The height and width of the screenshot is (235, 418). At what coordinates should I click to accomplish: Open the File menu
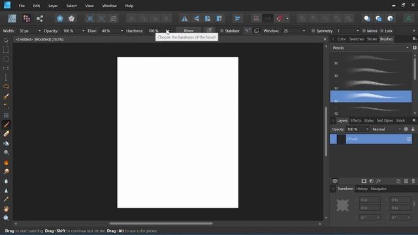pyautogui.click(x=22, y=6)
